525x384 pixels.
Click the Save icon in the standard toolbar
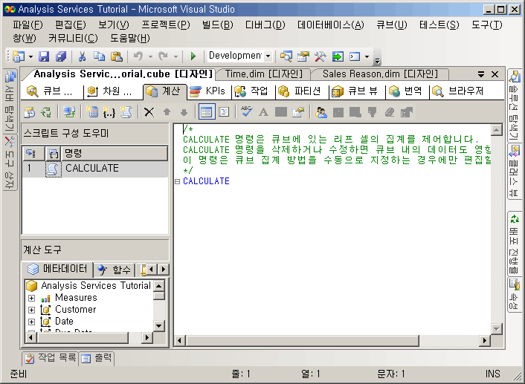click(44, 56)
